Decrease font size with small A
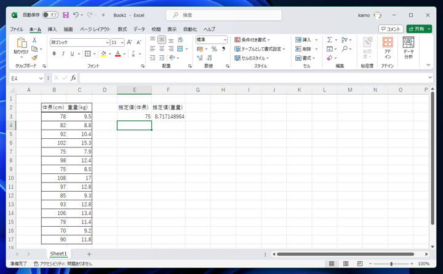This screenshot has height=274, width=443. tap(138, 42)
